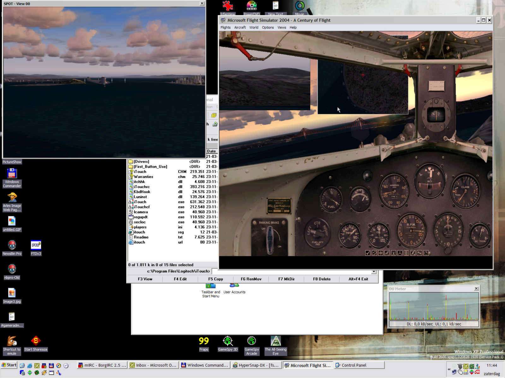This screenshot has width=505, height=378.
Task: Open Options menu in Flight Simulator
Action: [268, 27]
